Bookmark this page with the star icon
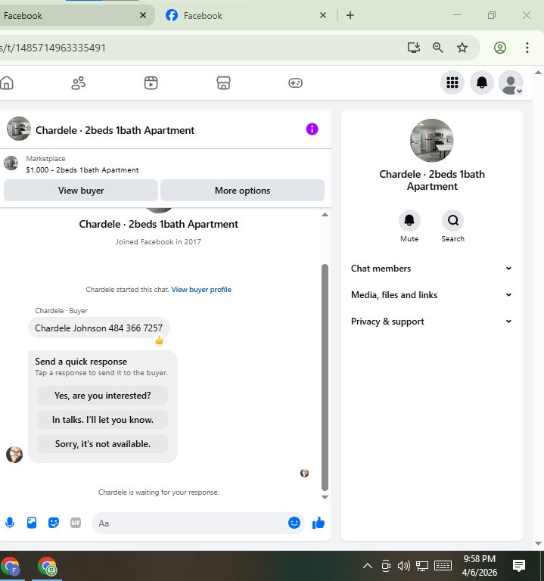The height and width of the screenshot is (581, 544). 462,48
